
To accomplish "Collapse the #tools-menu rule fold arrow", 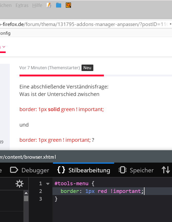I will point(48,184).
